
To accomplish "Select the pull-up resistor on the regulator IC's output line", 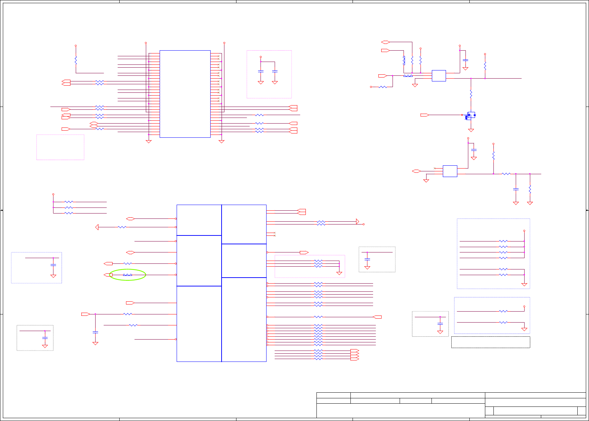I will pos(493,156).
